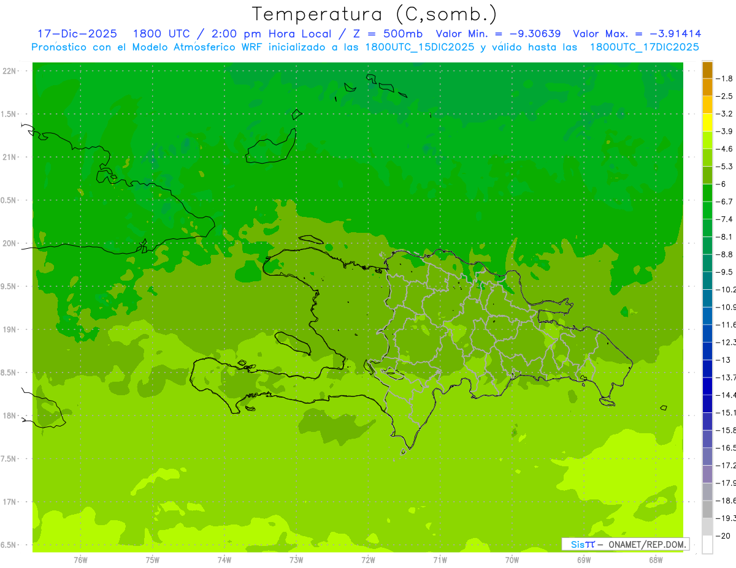Click the '17N' latitude label

pyautogui.click(x=10, y=502)
